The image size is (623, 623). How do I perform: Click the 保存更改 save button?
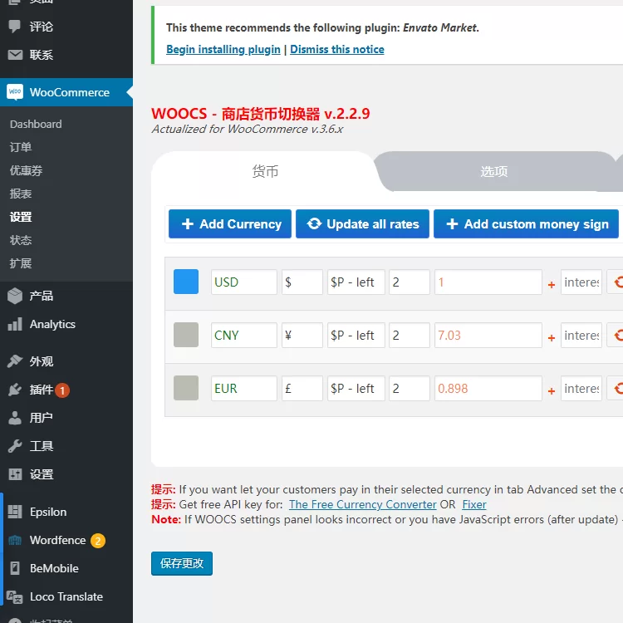182,563
